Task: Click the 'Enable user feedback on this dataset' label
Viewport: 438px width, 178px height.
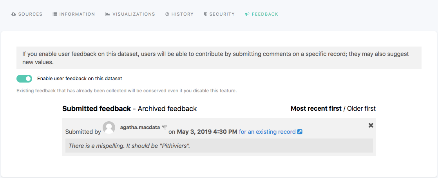Action: [80, 79]
